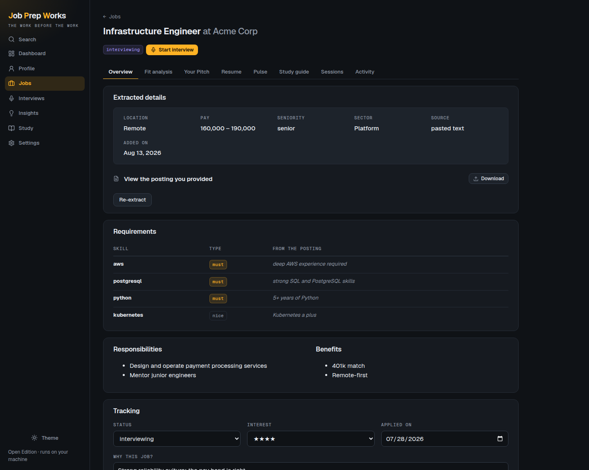Click the back arrow next to Jobs
The height and width of the screenshot is (470, 589).
click(x=105, y=17)
